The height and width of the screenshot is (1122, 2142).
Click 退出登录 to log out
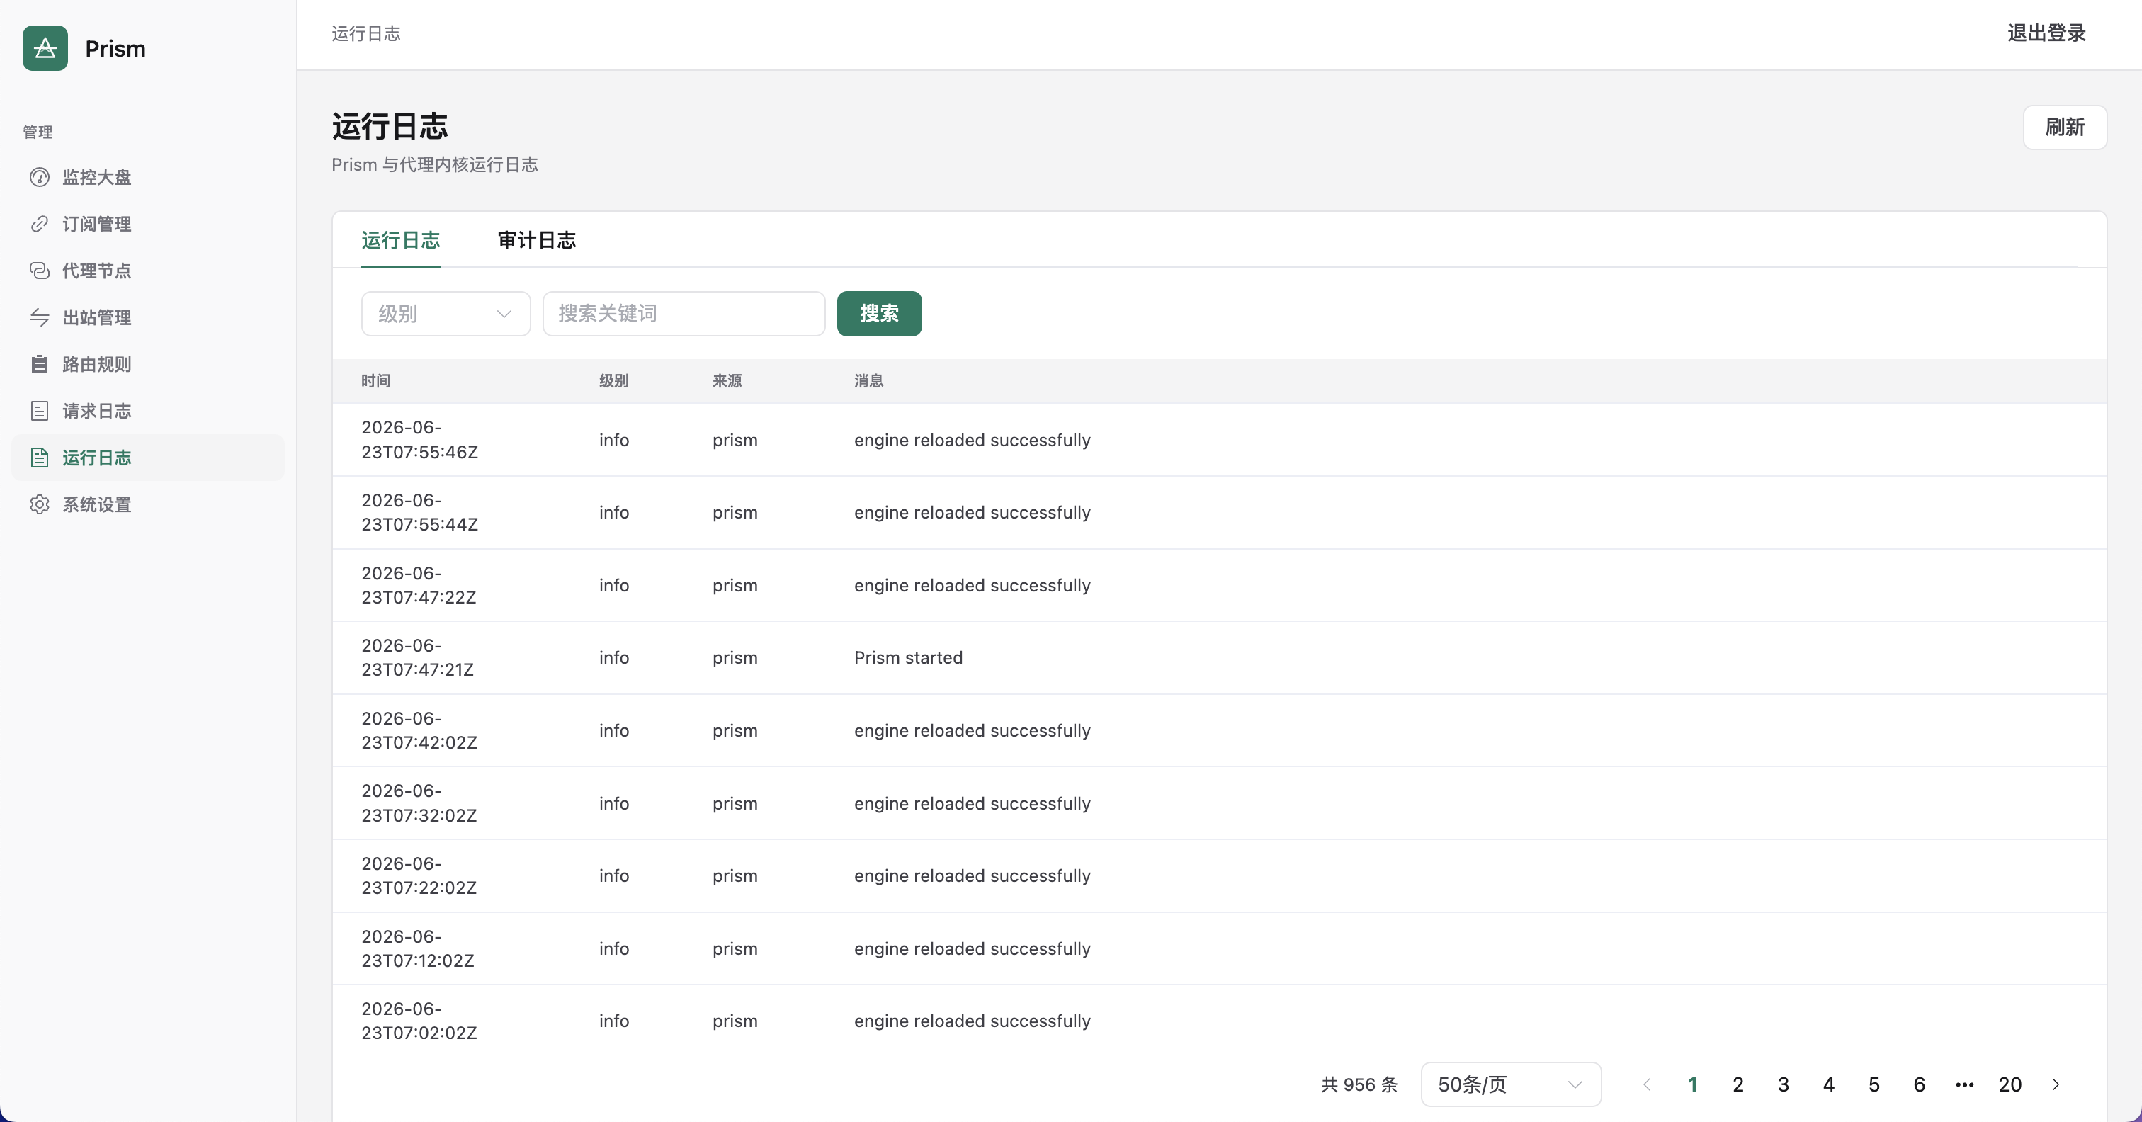point(2046,33)
